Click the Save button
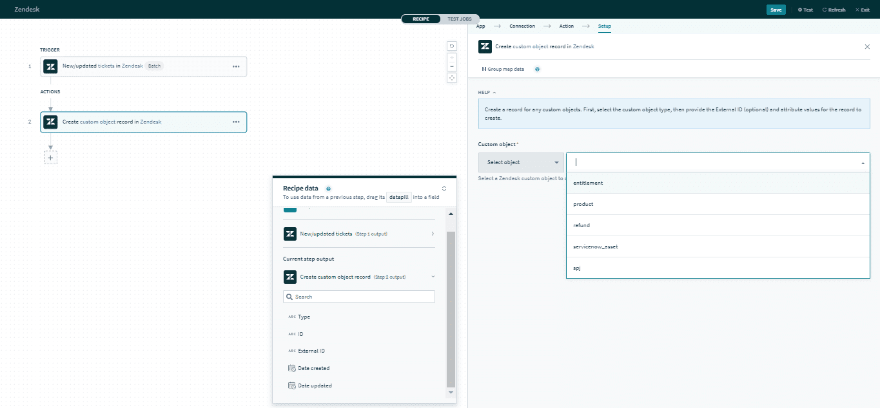 pyautogui.click(x=776, y=10)
